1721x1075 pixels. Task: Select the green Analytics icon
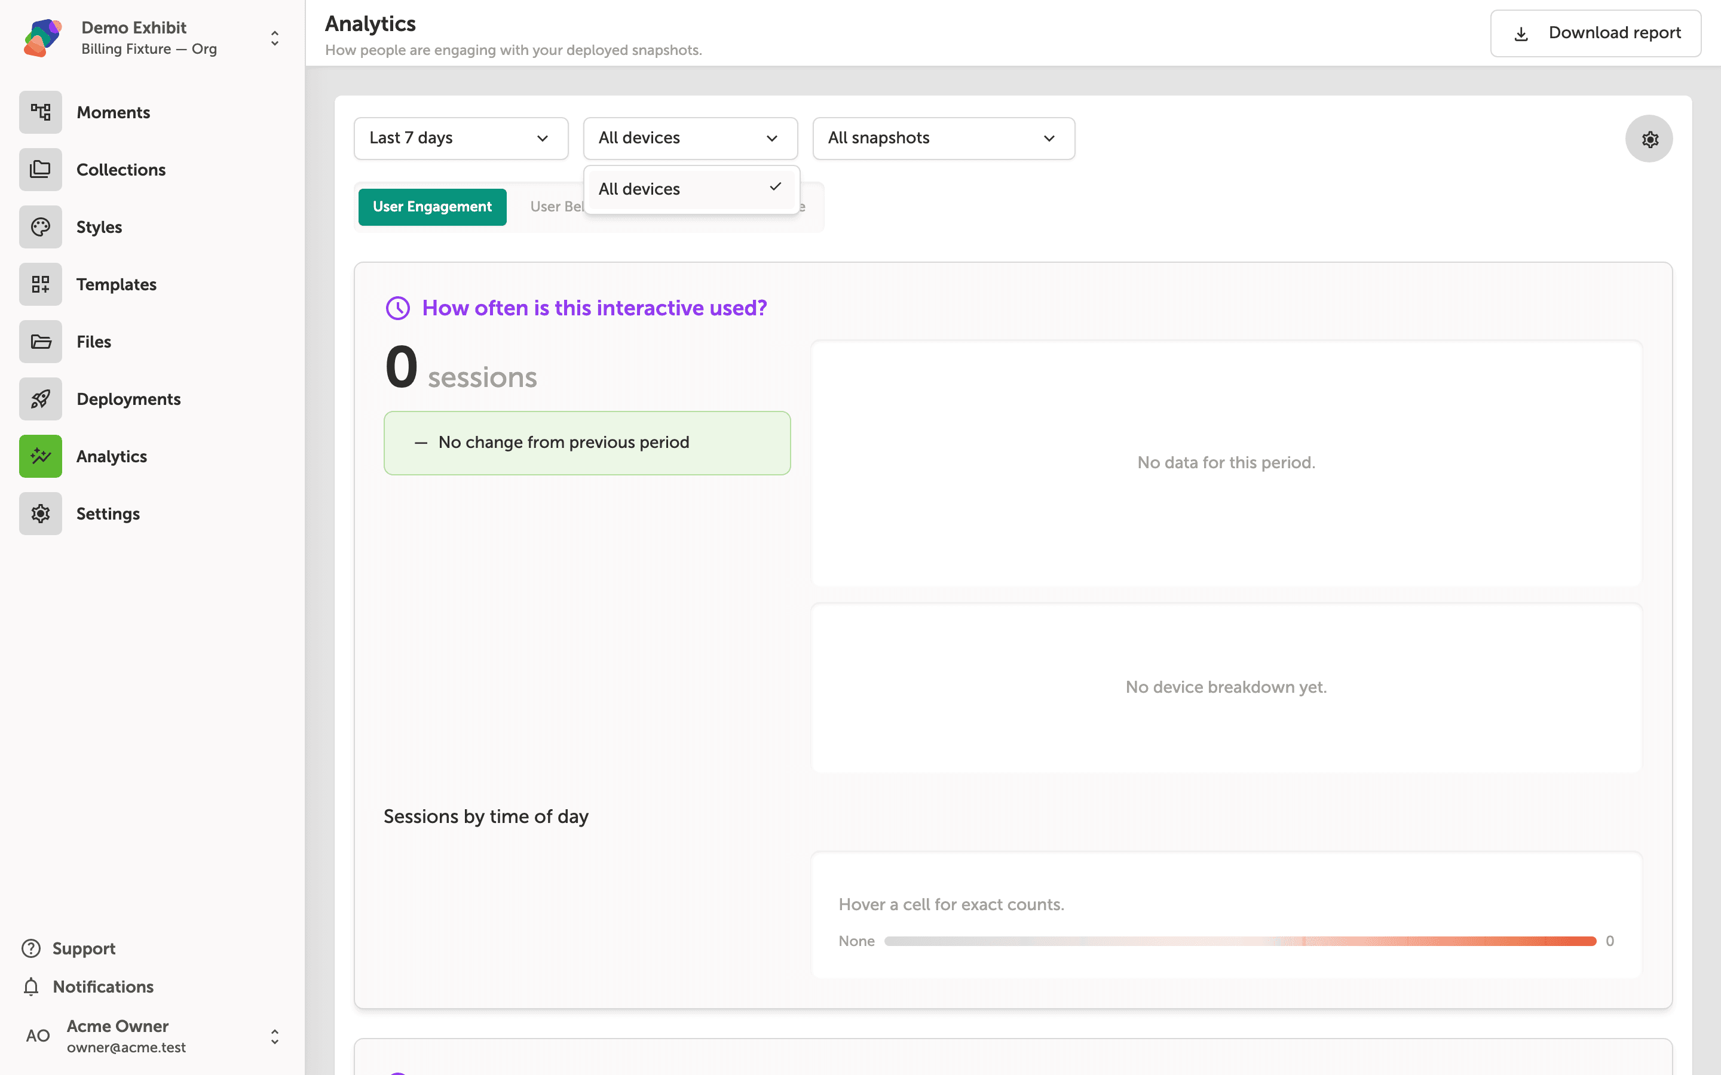click(x=41, y=456)
